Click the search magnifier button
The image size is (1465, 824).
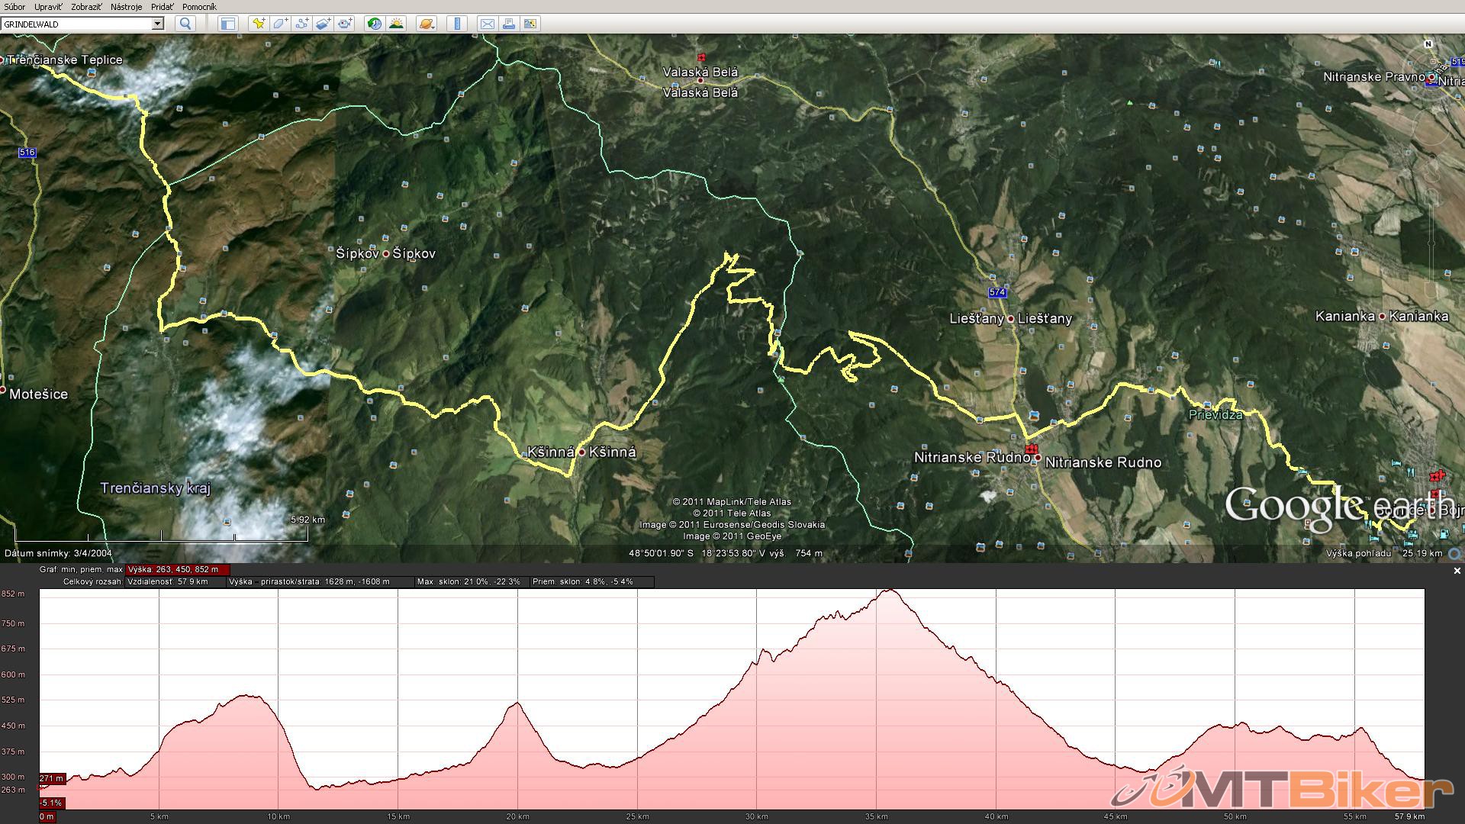tap(185, 24)
